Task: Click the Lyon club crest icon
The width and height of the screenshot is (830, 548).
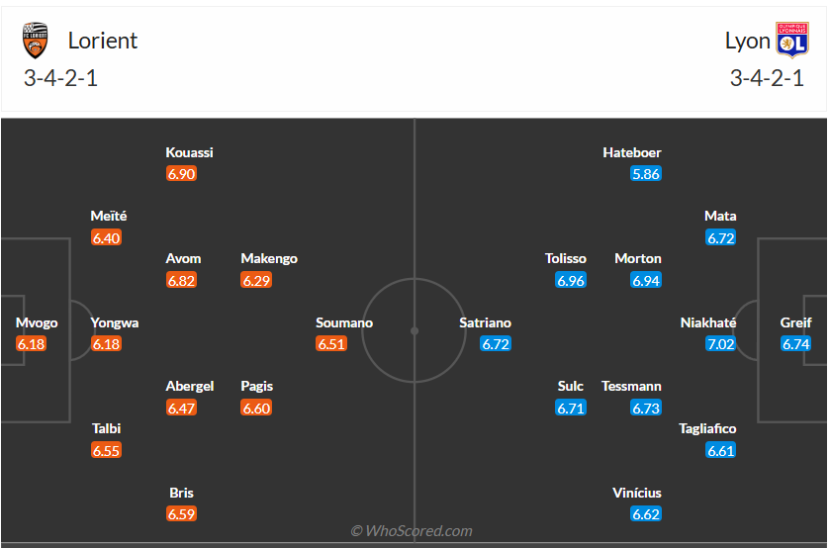Action: (792, 41)
